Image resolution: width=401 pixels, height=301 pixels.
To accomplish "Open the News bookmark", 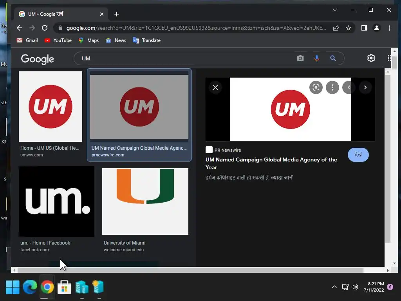I will (116, 40).
